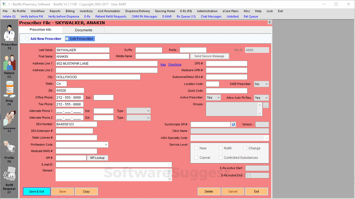Open the Profession Code dropdown
355x199 pixels.
(106, 145)
